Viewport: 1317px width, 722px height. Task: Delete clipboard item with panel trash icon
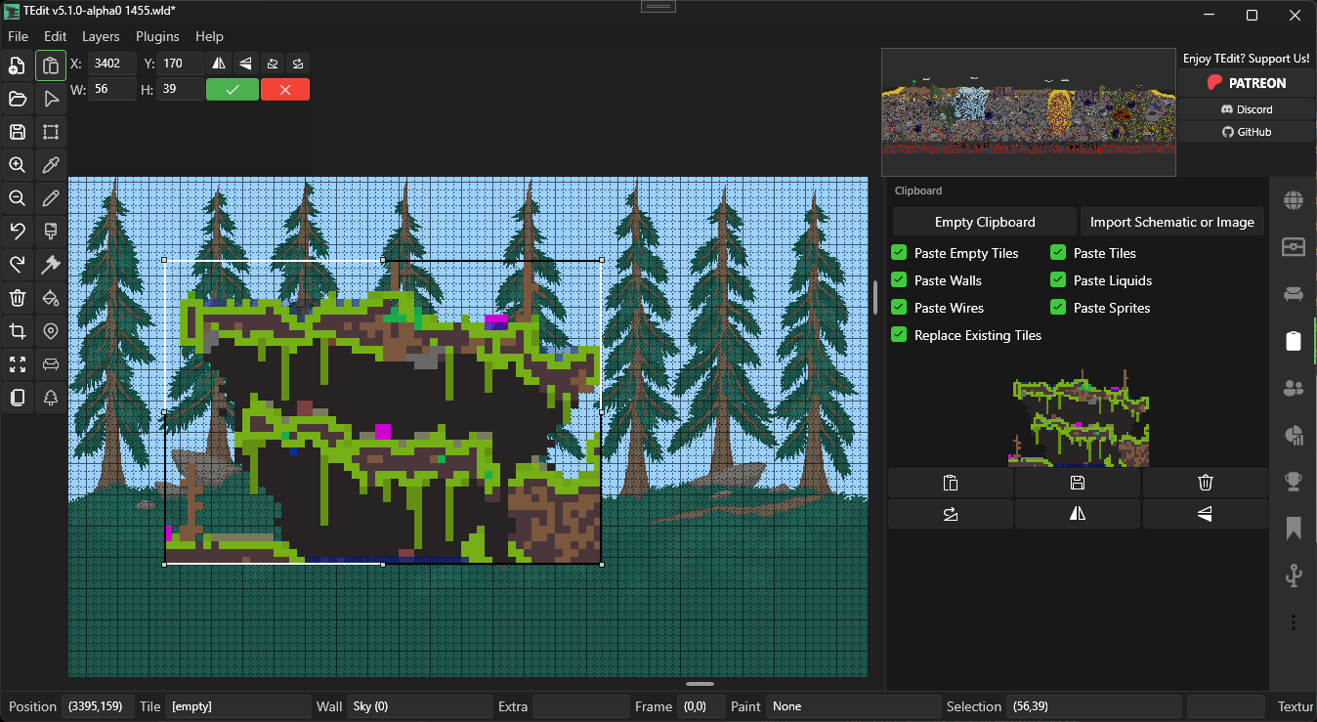1205,483
